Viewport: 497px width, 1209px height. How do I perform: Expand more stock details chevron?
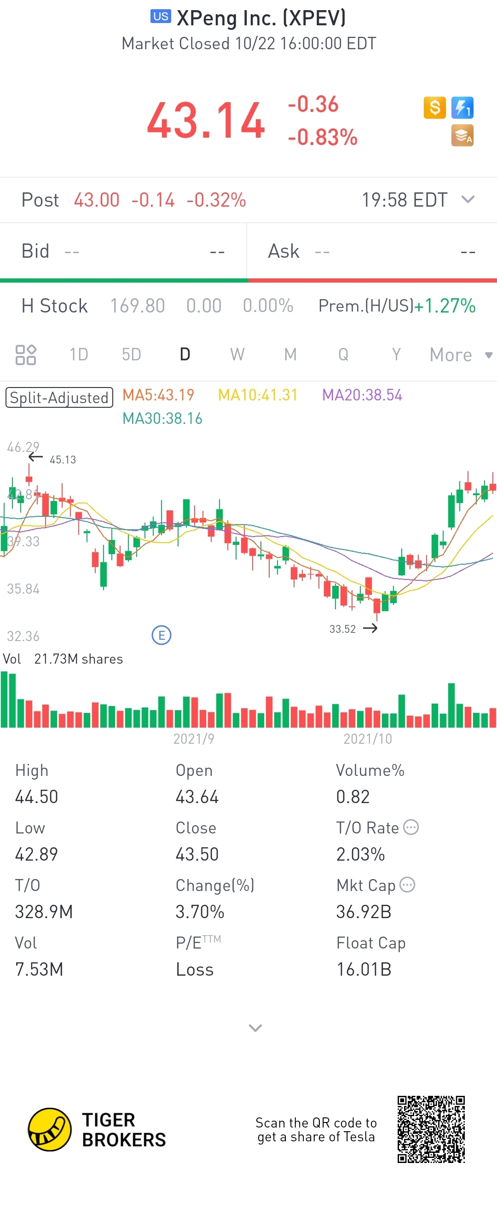(x=255, y=1028)
